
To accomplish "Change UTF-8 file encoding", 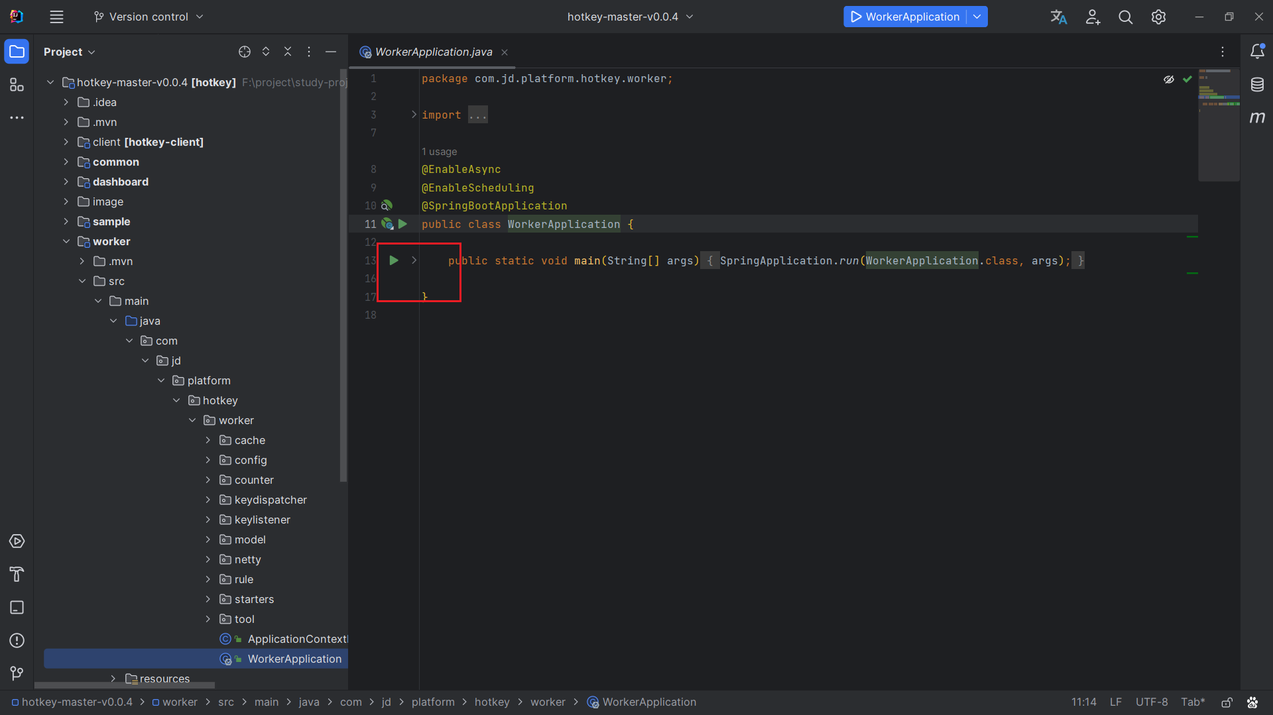I will pos(1152,702).
